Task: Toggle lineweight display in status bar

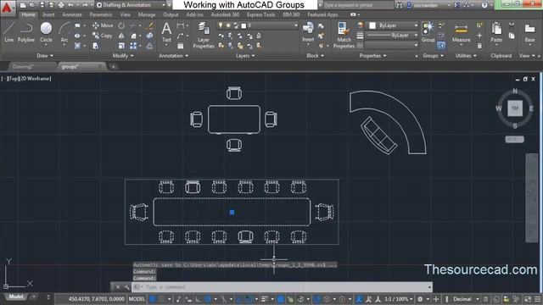Action: point(265,299)
